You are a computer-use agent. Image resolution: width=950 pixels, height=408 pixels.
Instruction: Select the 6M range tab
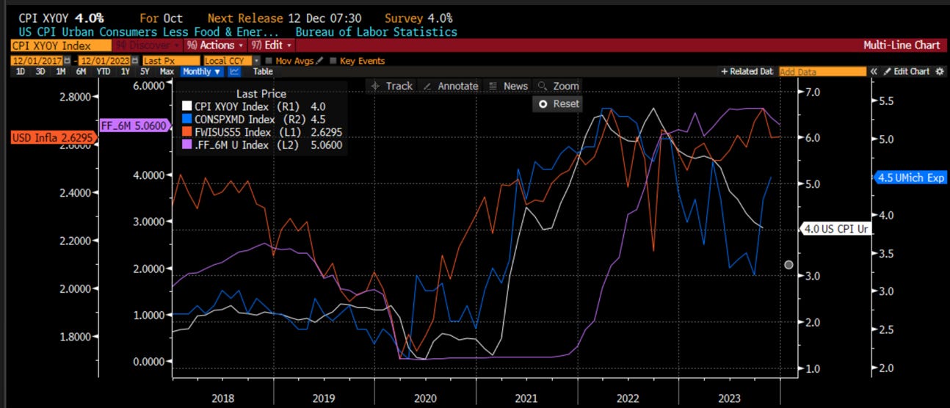[81, 72]
